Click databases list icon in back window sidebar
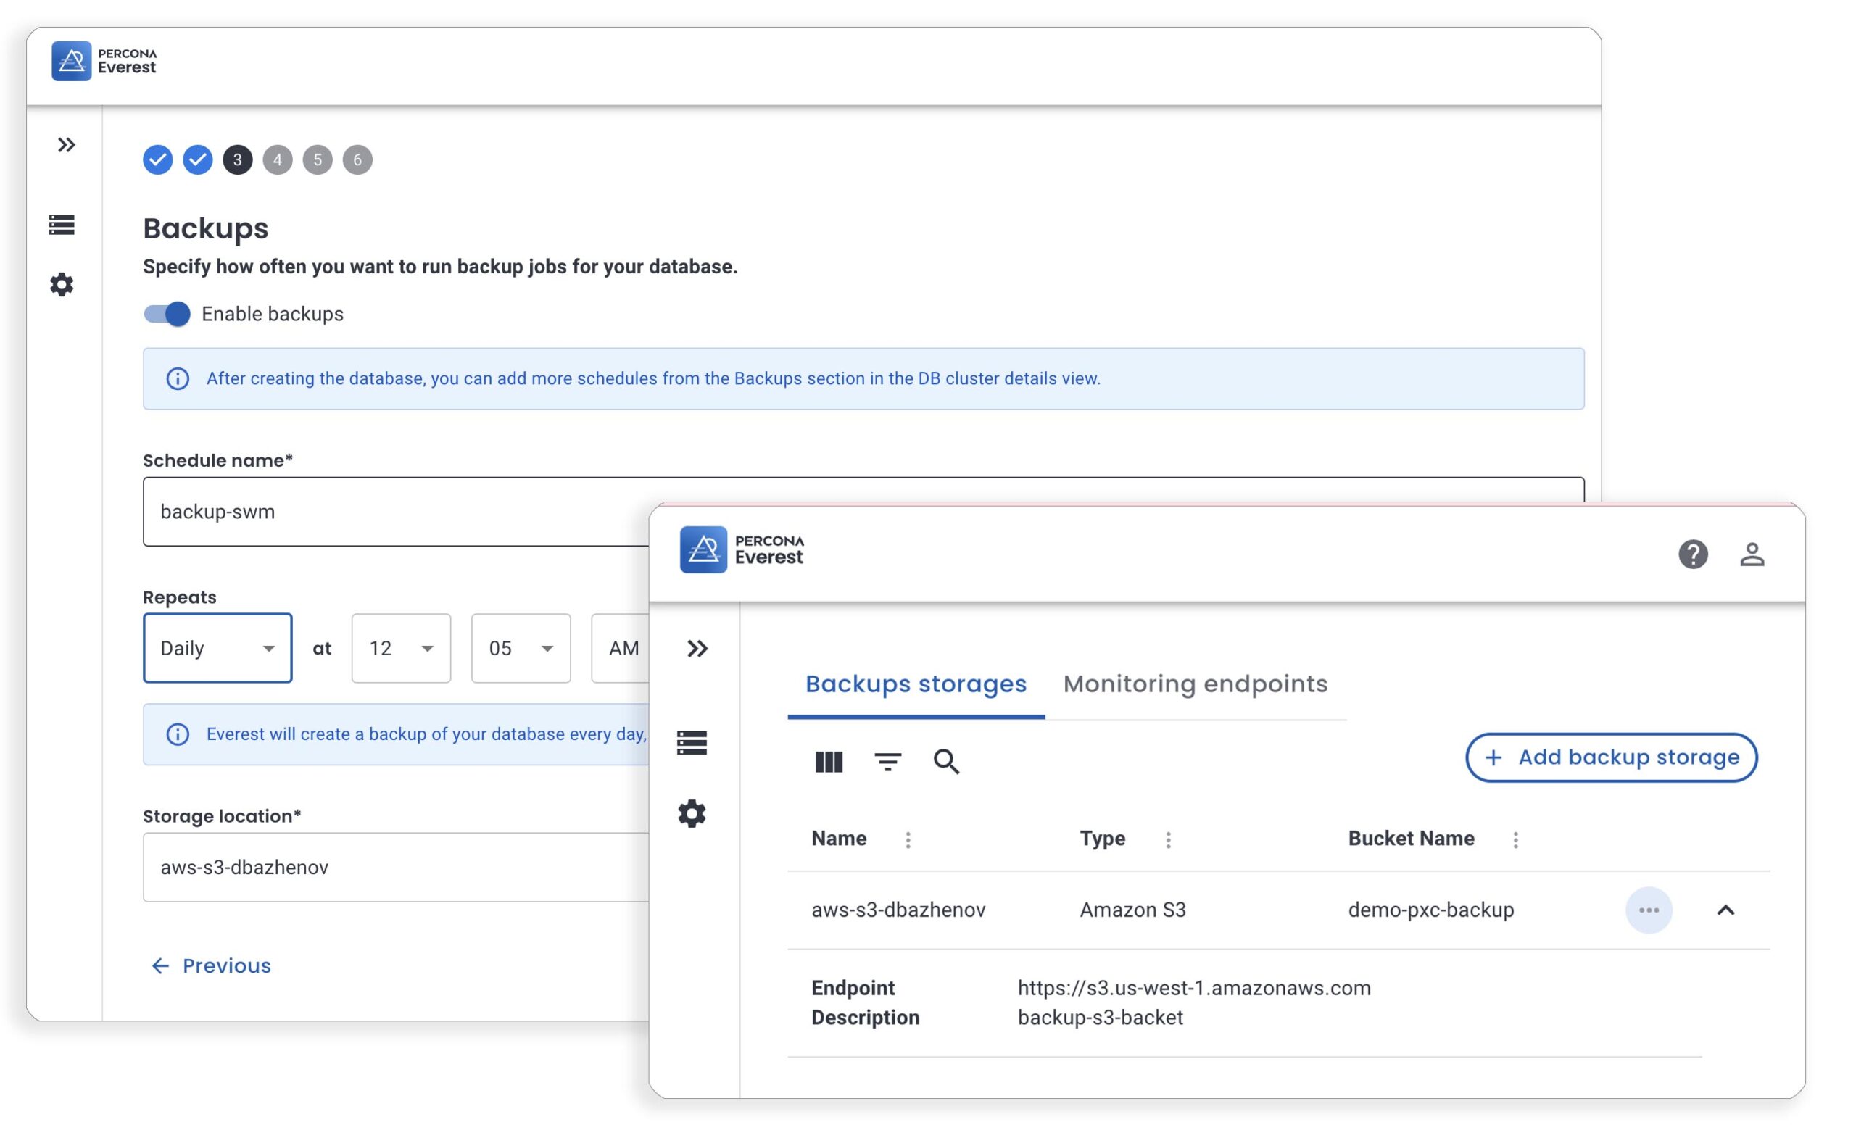Screen dimensions: 1856x1130 [62, 225]
